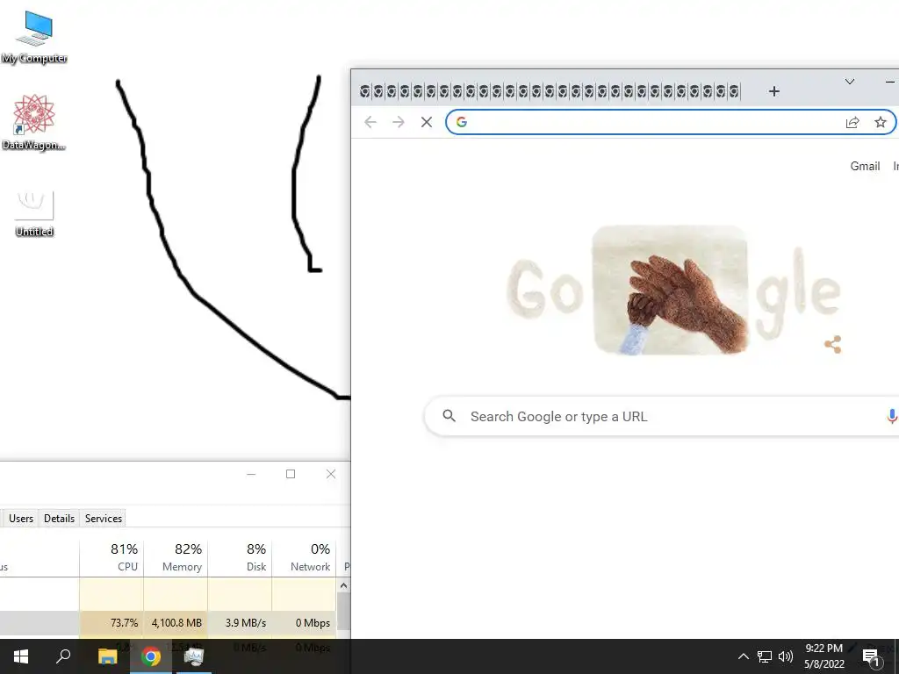Open the notification center icon

point(871,657)
